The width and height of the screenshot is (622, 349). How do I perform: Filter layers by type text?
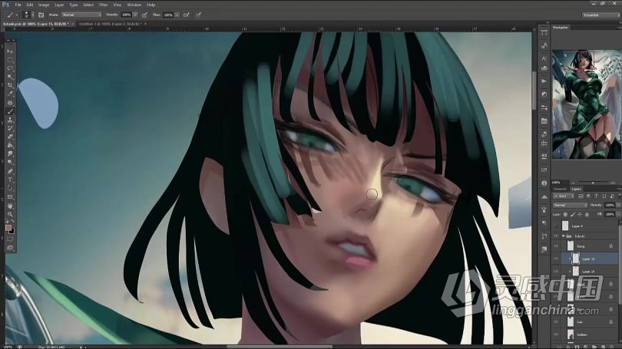(596, 196)
